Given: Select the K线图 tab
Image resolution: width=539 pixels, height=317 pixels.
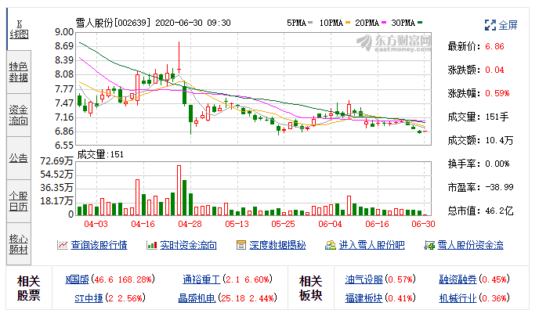Looking at the screenshot, I should (19, 29).
